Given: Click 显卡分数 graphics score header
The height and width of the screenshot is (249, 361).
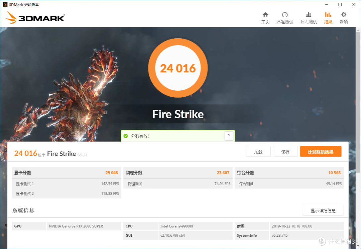Looking at the screenshot, I should [23, 173].
